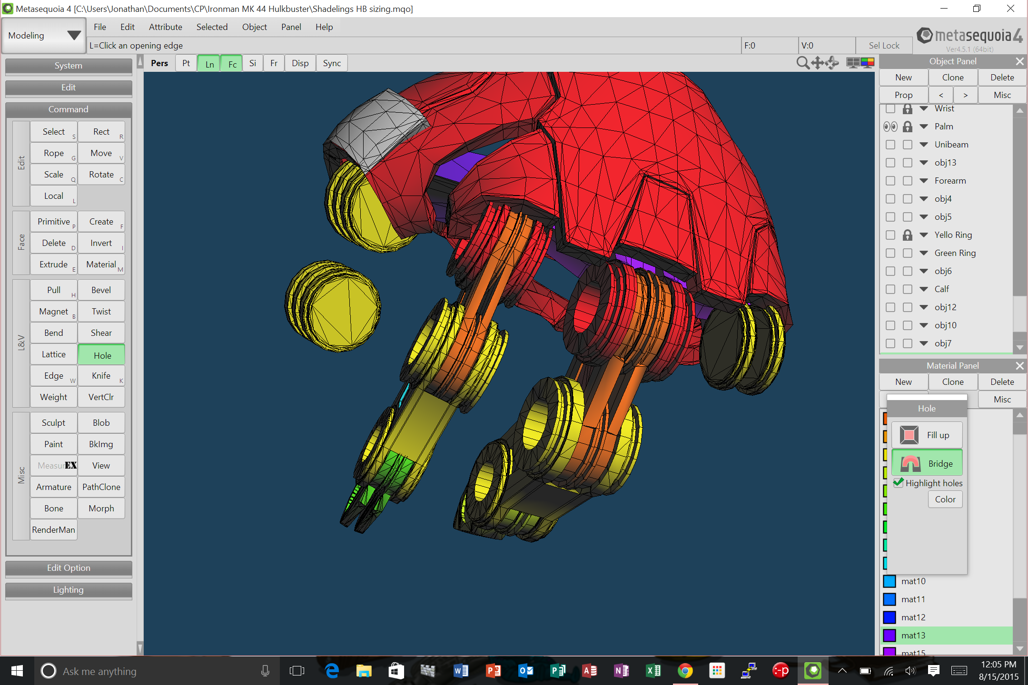
Task: Open PowerPoint from the taskbar
Action: (493, 671)
